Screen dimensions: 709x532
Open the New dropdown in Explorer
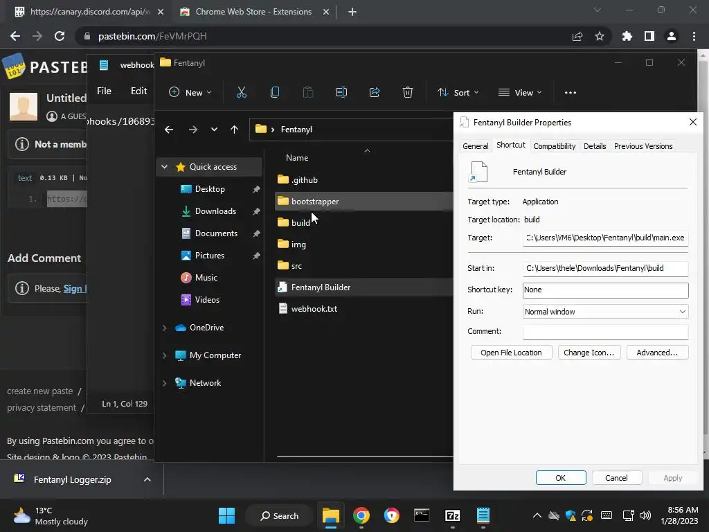190,92
